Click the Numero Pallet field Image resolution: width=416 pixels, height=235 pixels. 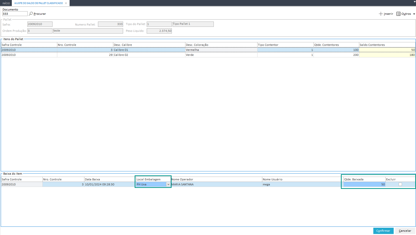(111, 24)
